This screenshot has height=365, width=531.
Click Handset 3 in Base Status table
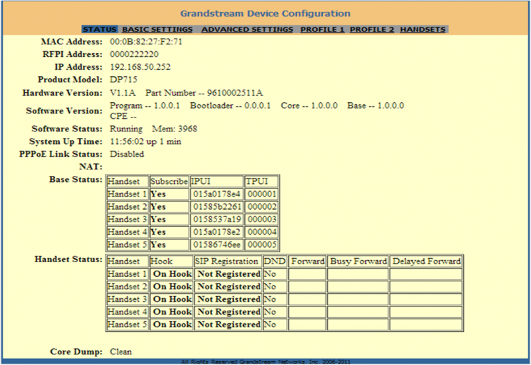coord(127,220)
